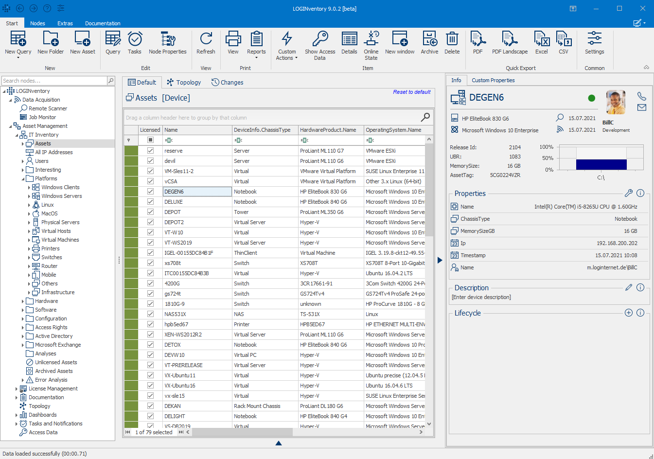
Task: Export the list as CSV
Action: click(x=564, y=43)
